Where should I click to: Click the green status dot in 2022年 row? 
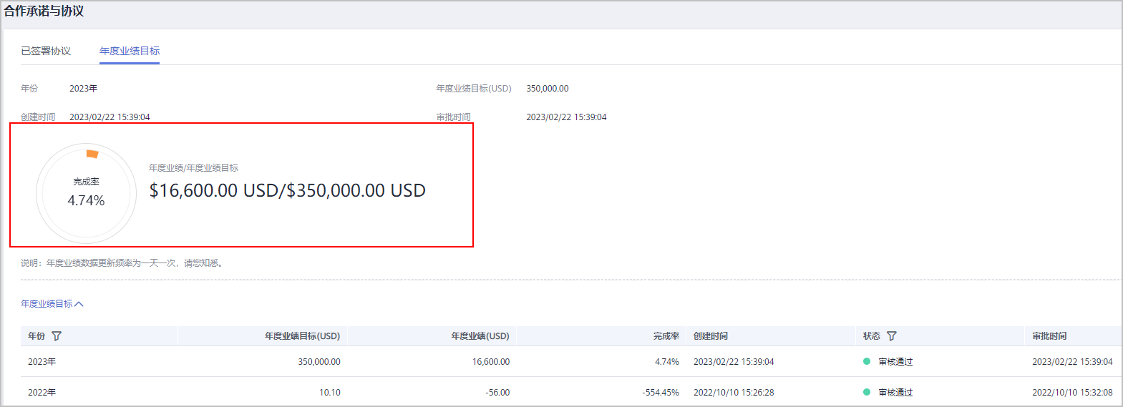pyautogui.click(x=867, y=393)
